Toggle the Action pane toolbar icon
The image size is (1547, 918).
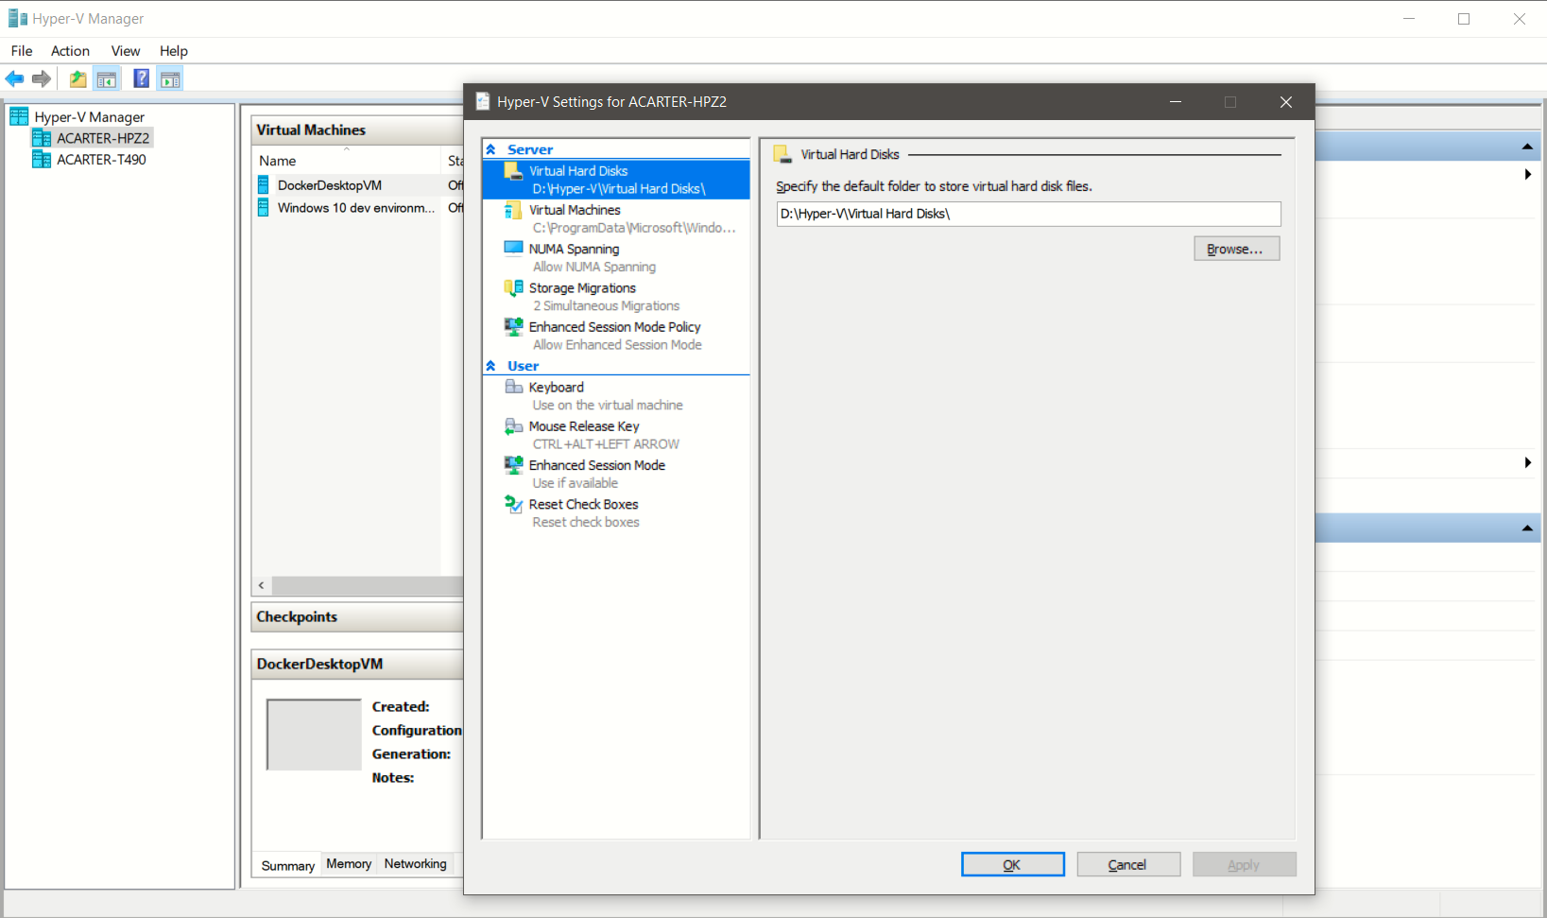170,78
